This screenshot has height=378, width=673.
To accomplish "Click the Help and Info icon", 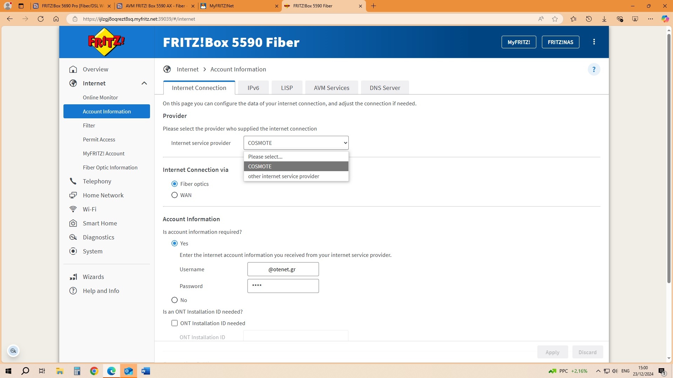I will pyautogui.click(x=73, y=291).
